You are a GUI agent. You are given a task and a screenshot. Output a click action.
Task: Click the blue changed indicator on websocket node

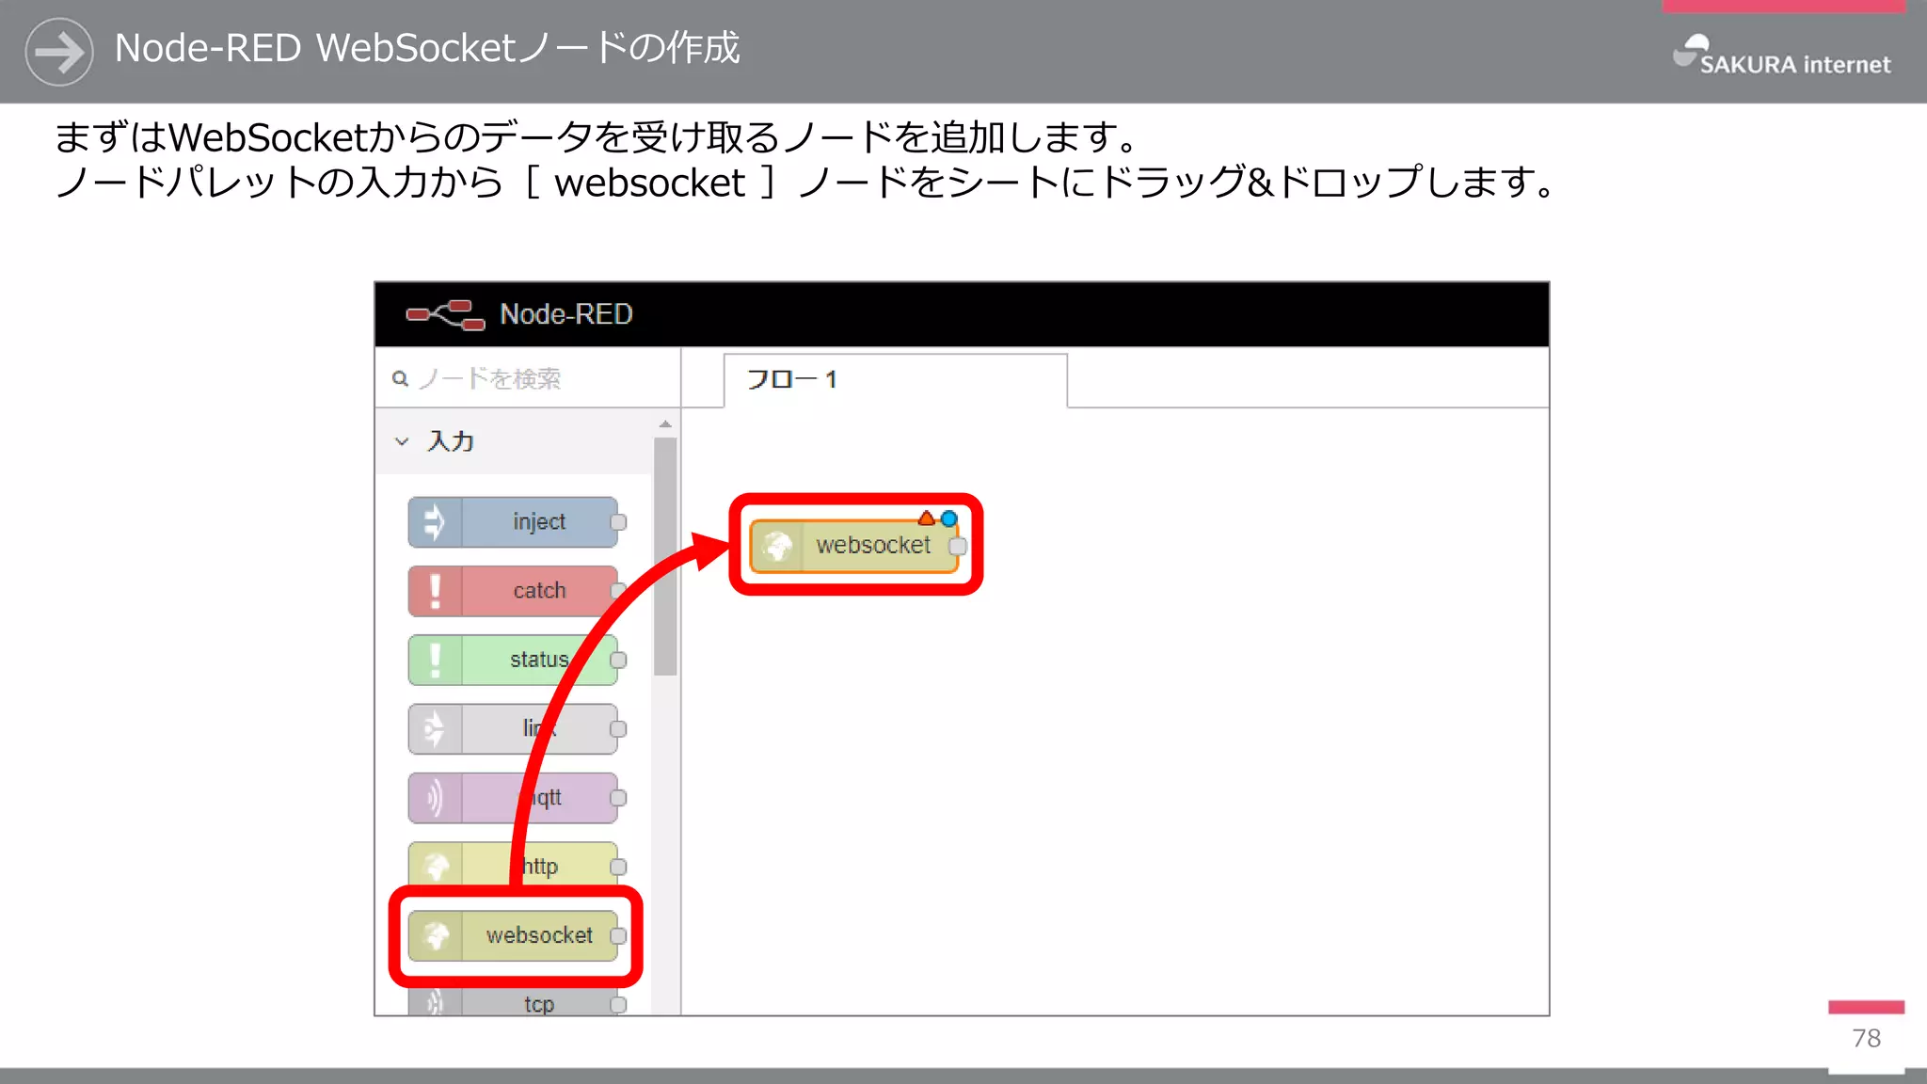(x=949, y=518)
